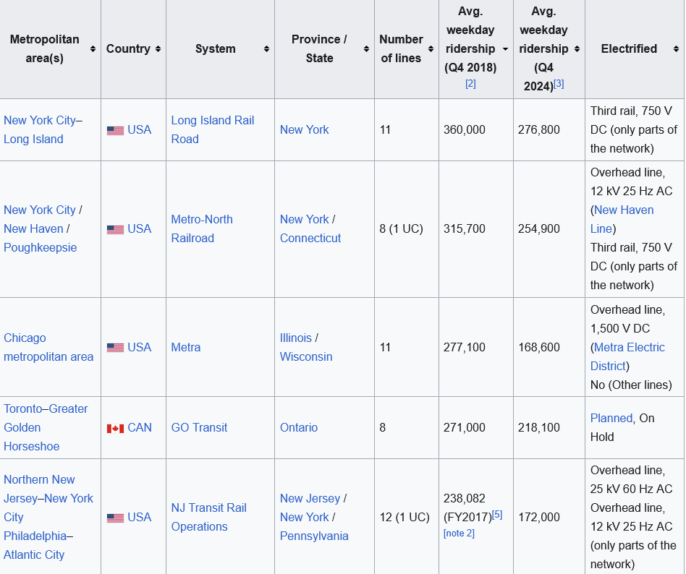Click the Canadian flag icon
The height and width of the screenshot is (574, 686).
pyautogui.click(x=115, y=428)
